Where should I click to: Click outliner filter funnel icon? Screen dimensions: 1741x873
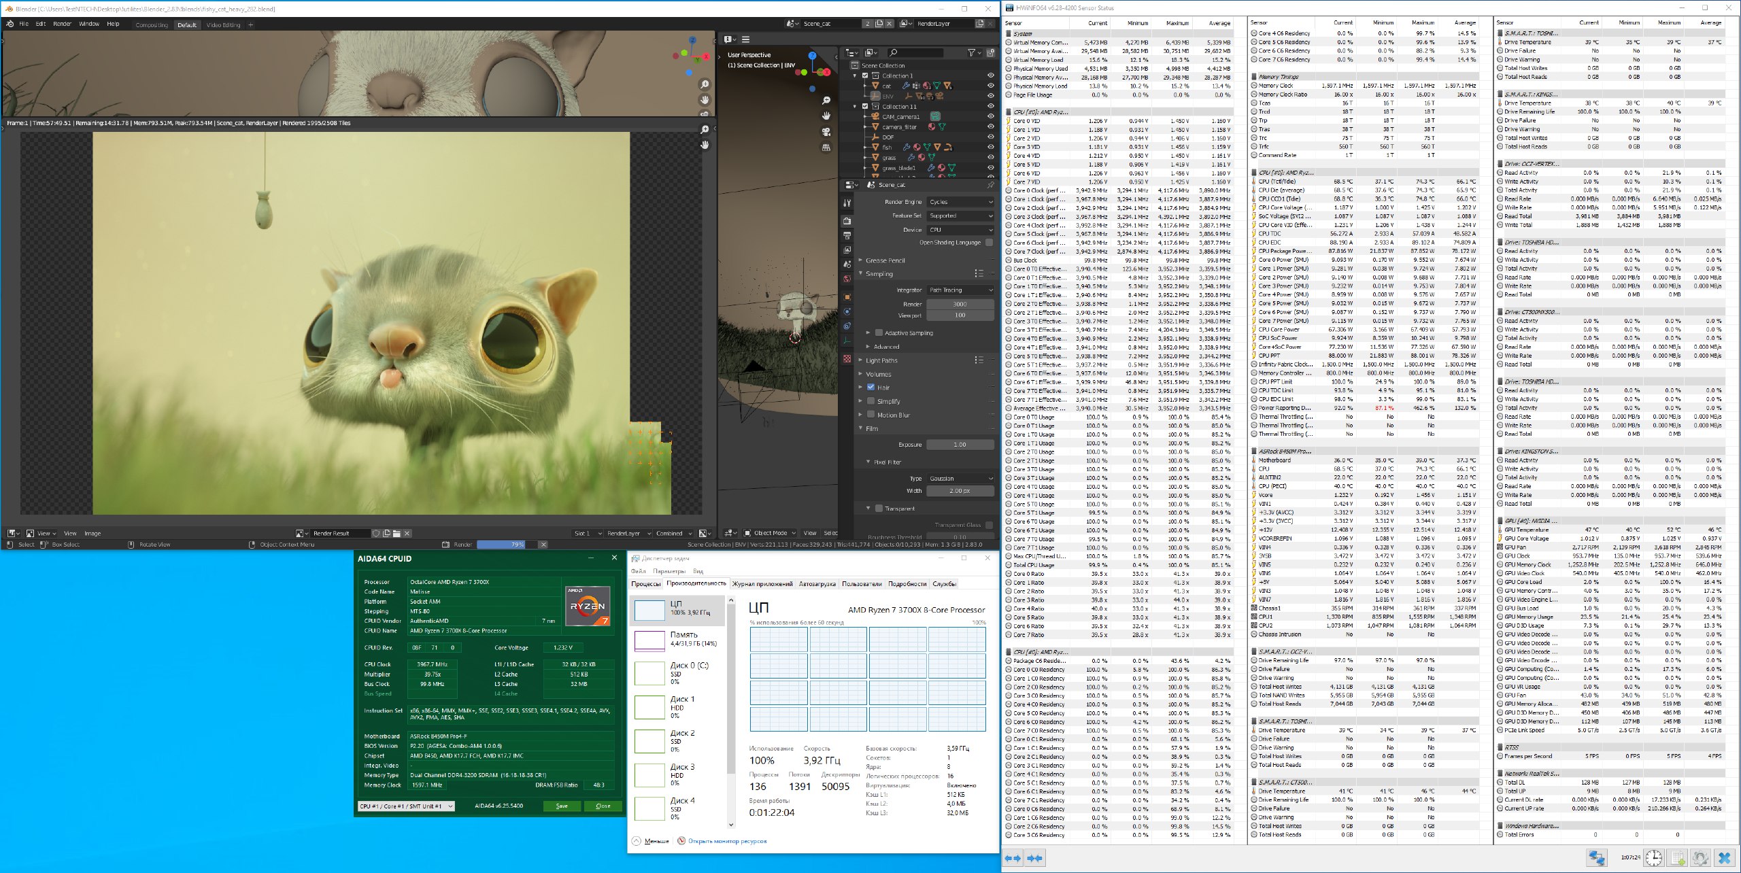(x=972, y=52)
